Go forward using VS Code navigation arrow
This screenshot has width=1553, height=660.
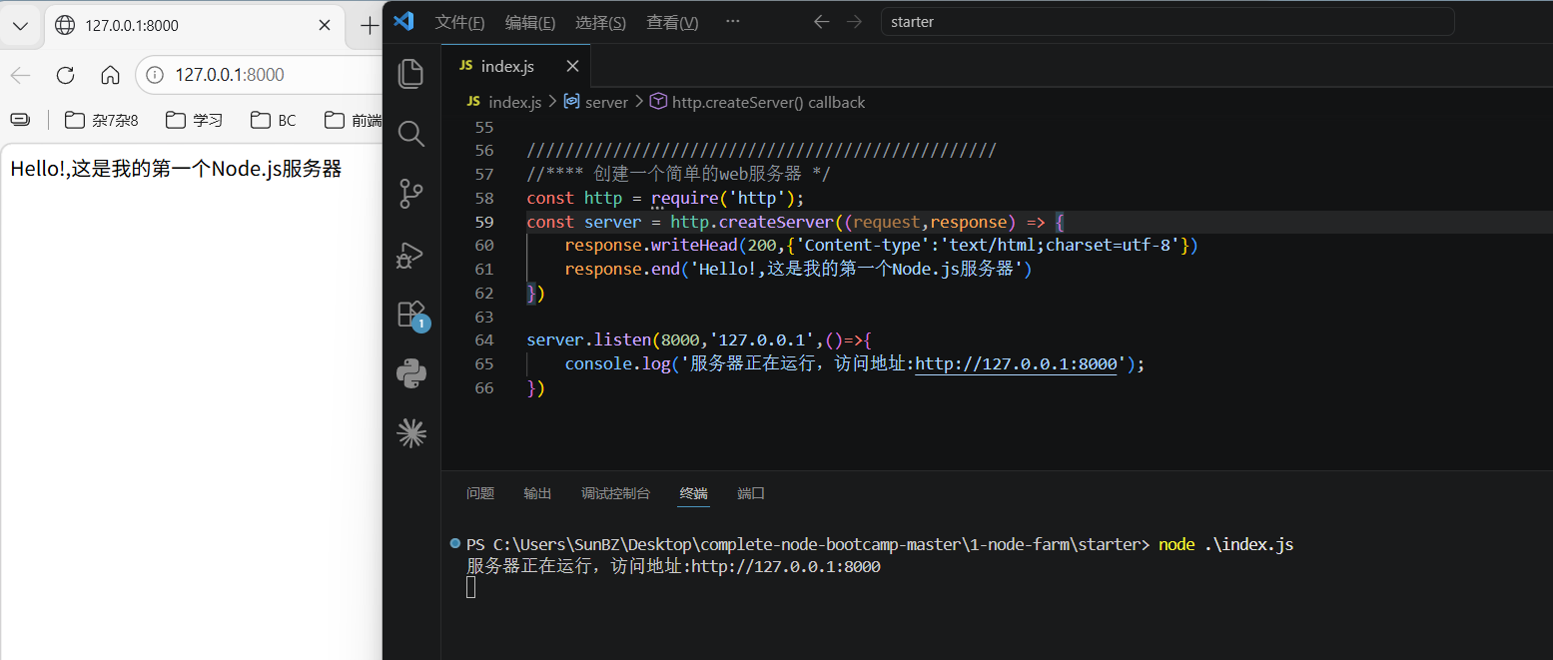pos(854,22)
